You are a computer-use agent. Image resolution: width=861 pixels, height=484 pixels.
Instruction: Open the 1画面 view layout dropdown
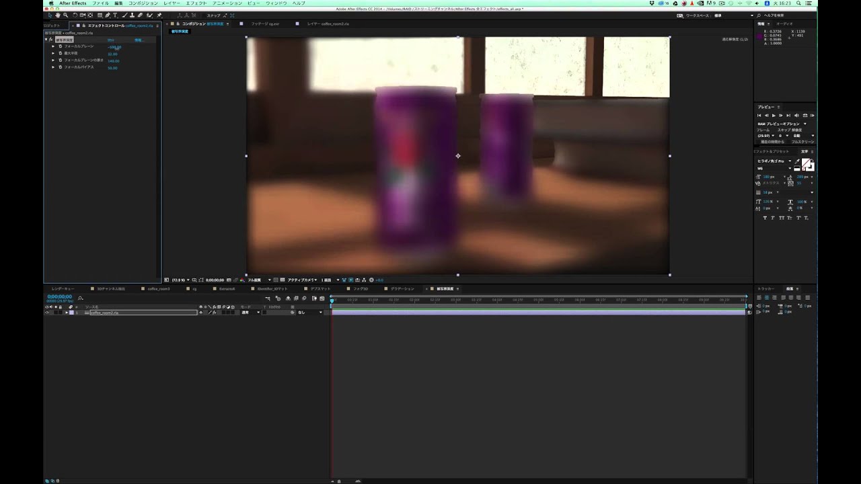coord(330,280)
